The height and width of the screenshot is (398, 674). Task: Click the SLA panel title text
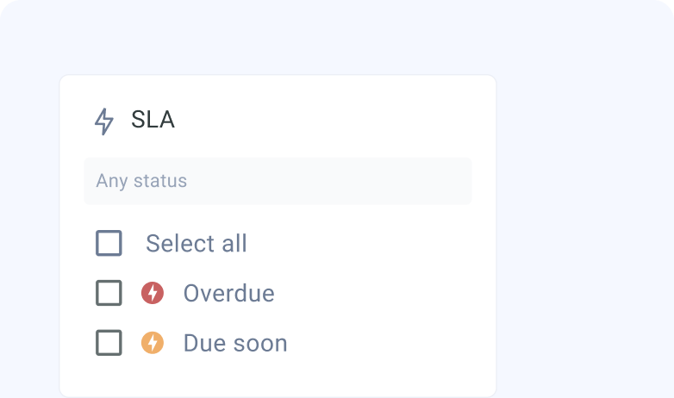click(153, 120)
